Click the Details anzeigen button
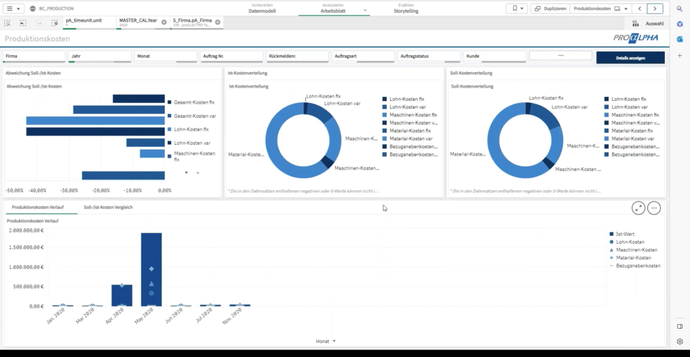690x357 pixels. [630, 58]
